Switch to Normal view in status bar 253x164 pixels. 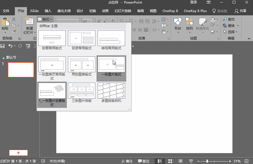(x=160, y=161)
